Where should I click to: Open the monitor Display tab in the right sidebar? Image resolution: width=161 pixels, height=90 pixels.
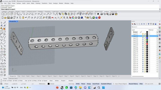click(160, 32)
